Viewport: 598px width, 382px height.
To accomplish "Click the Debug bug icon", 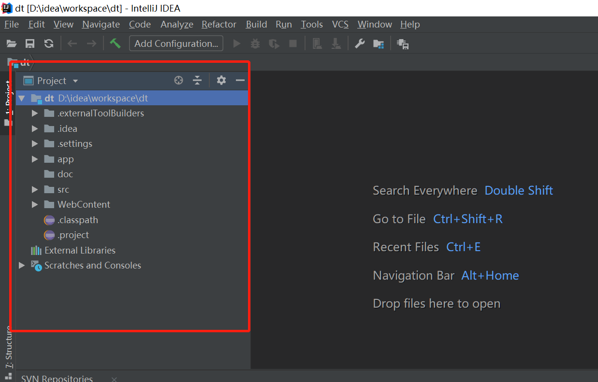I will [x=255, y=44].
